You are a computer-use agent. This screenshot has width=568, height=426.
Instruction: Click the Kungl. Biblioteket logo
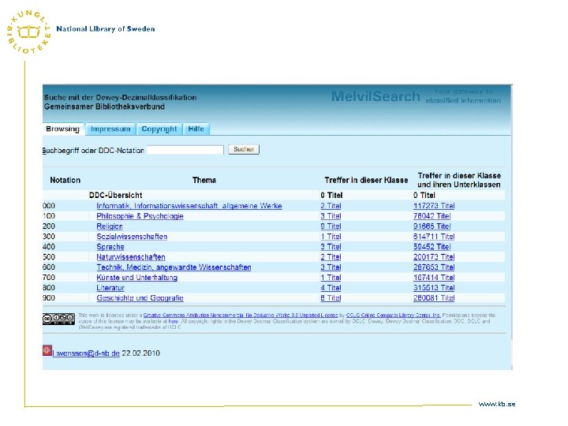tap(29, 32)
